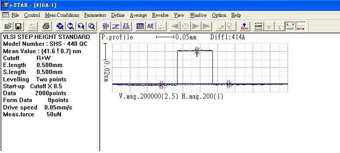This screenshot has width=340, height=153.
Task: Open the Parameters menu
Action: coord(95,15)
